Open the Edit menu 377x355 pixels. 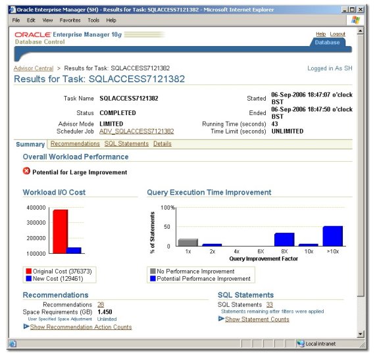[x=31, y=20]
